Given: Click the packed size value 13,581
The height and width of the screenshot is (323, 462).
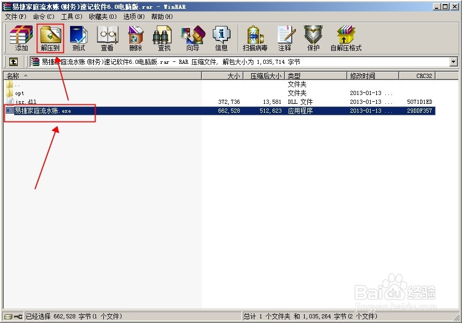Looking at the screenshot, I should pos(272,102).
